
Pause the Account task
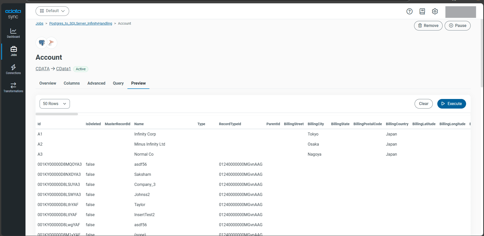click(457, 26)
